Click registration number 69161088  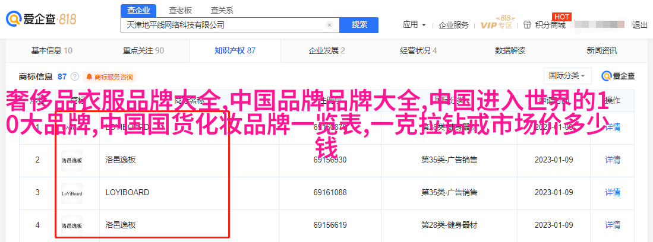pos(330,193)
